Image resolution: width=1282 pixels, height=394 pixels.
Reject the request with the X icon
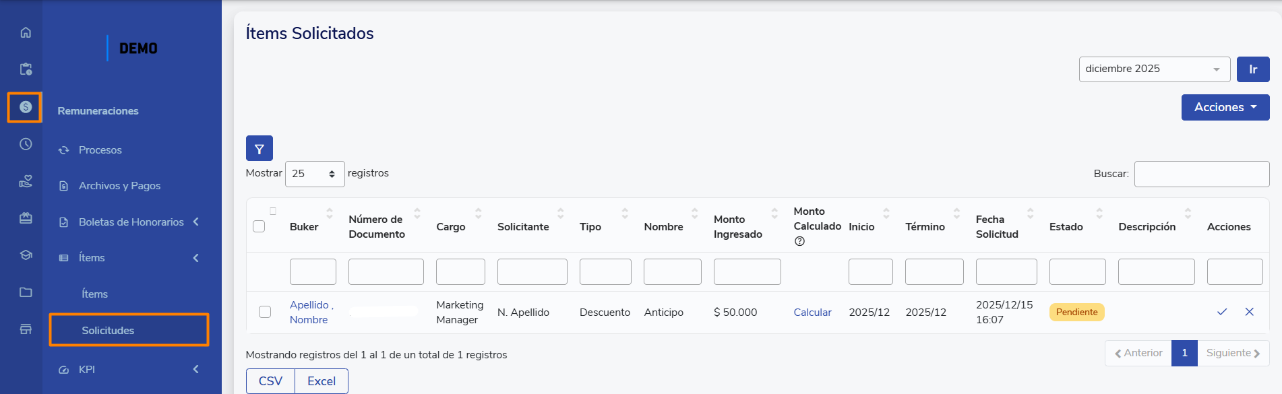point(1249,312)
